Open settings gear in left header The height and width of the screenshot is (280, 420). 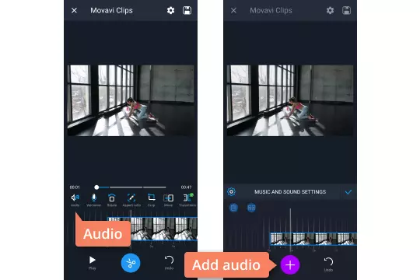coord(170,10)
